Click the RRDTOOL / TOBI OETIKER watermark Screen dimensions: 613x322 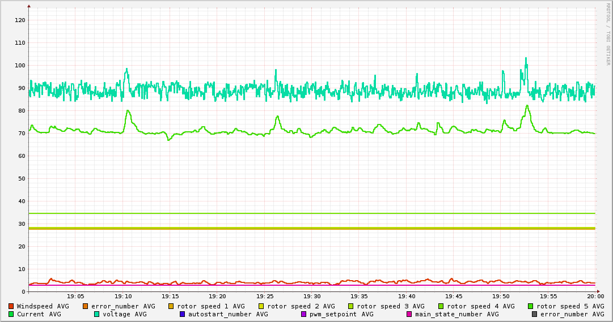click(x=607, y=34)
